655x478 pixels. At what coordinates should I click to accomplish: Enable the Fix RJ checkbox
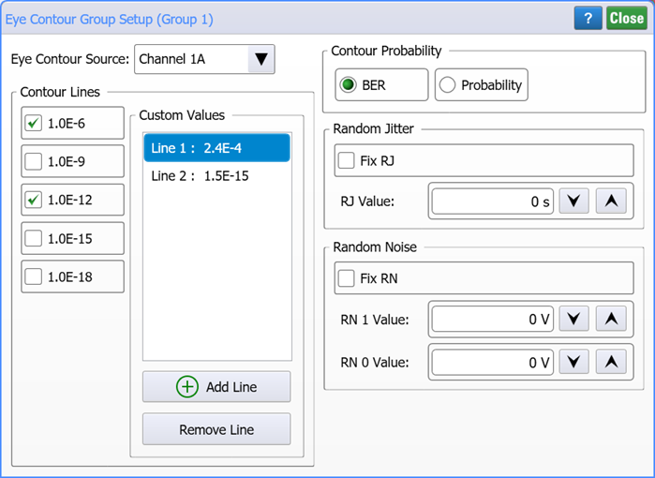[347, 160]
